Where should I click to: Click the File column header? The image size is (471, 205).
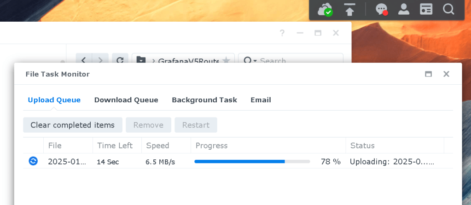pyautogui.click(x=68, y=146)
